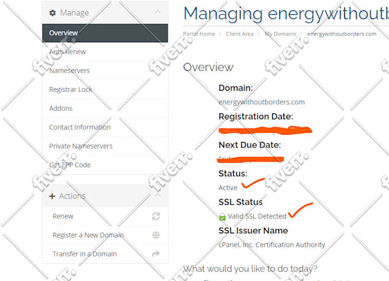Click the green valid SSL lock icon
The image size is (389, 281).
tap(222, 217)
